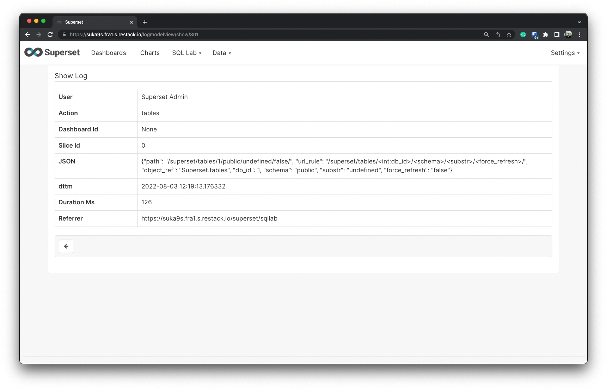Image resolution: width=607 pixels, height=390 pixels.
Task: Toggle the browser side panel
Action: tap(557, 35)
